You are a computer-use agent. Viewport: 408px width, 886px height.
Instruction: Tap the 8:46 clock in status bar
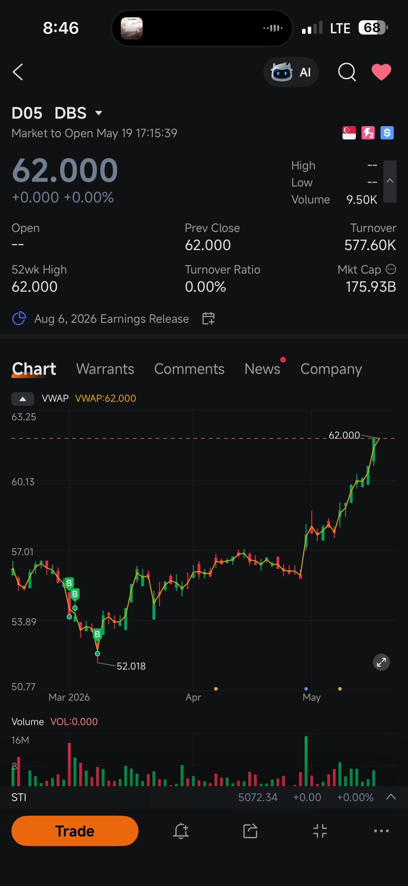[61, 28]
